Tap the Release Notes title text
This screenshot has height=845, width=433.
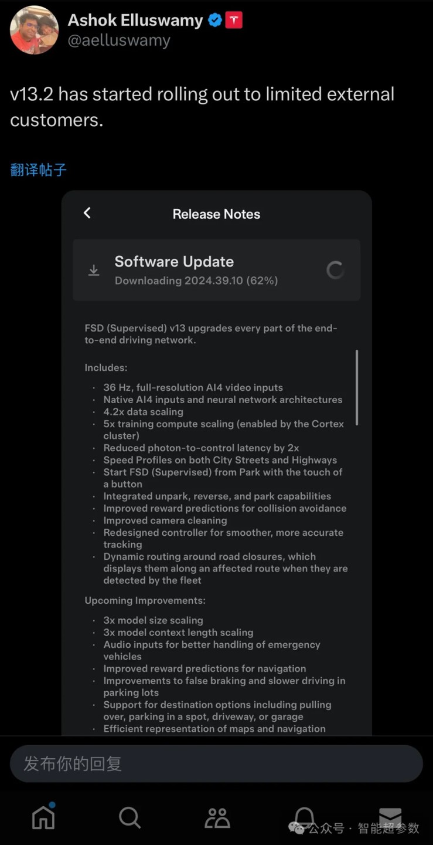pos(216,214)
